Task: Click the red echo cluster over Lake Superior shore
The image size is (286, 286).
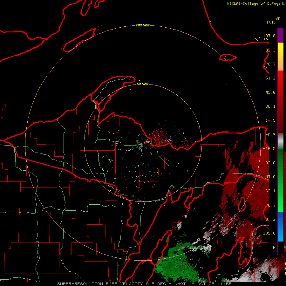Action: [160, 135]
